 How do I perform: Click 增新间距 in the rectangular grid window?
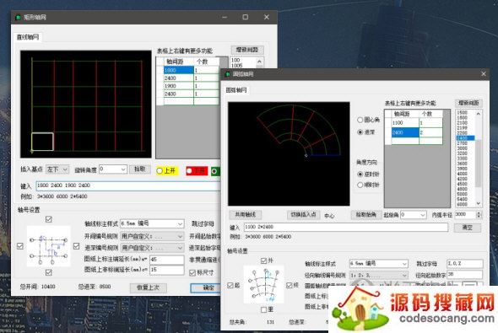click(247, 50)
